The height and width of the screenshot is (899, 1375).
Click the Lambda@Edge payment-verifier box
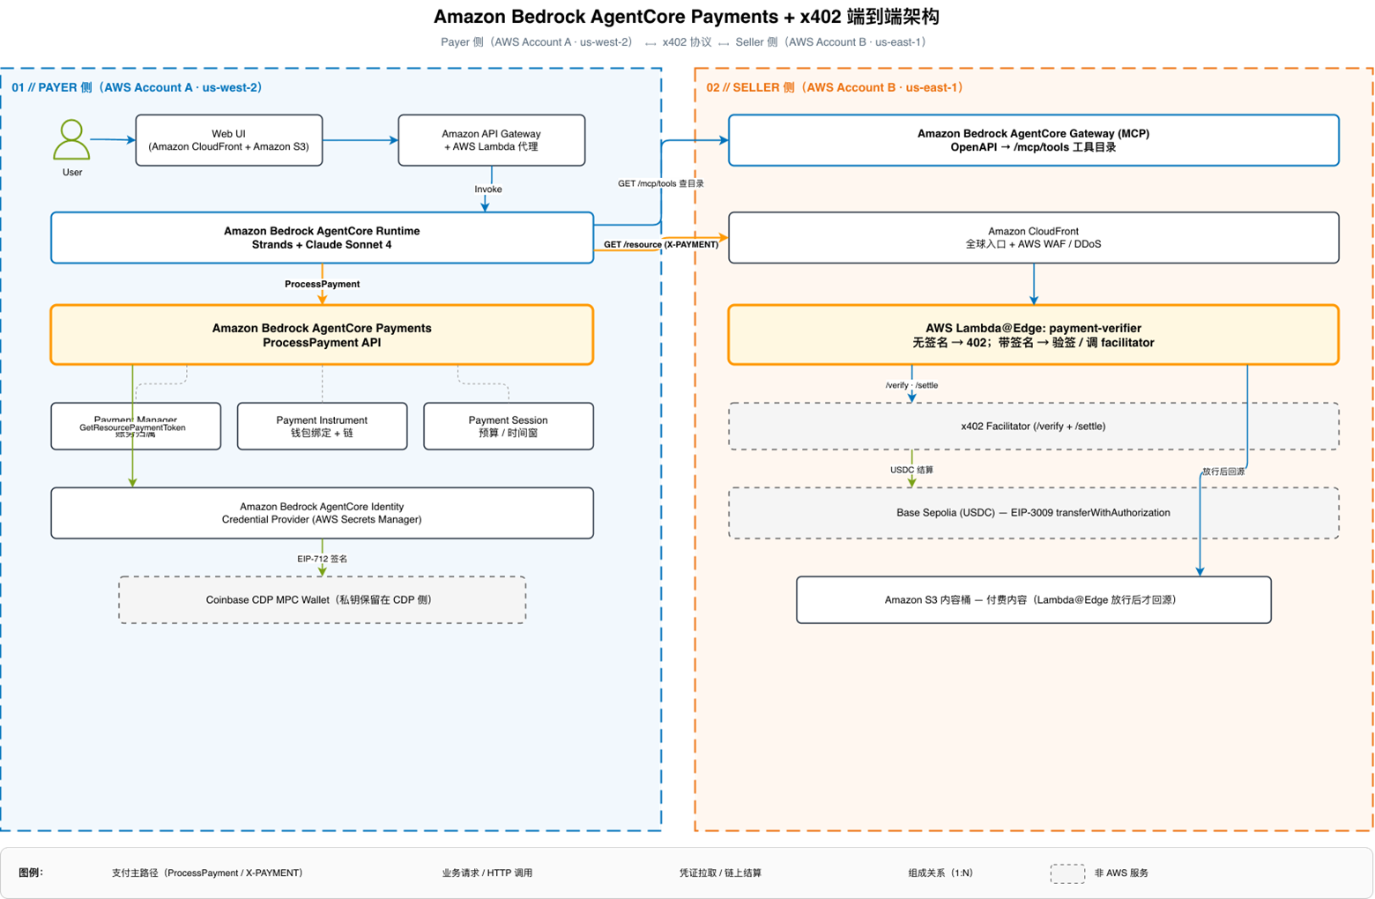point(1033,335)
